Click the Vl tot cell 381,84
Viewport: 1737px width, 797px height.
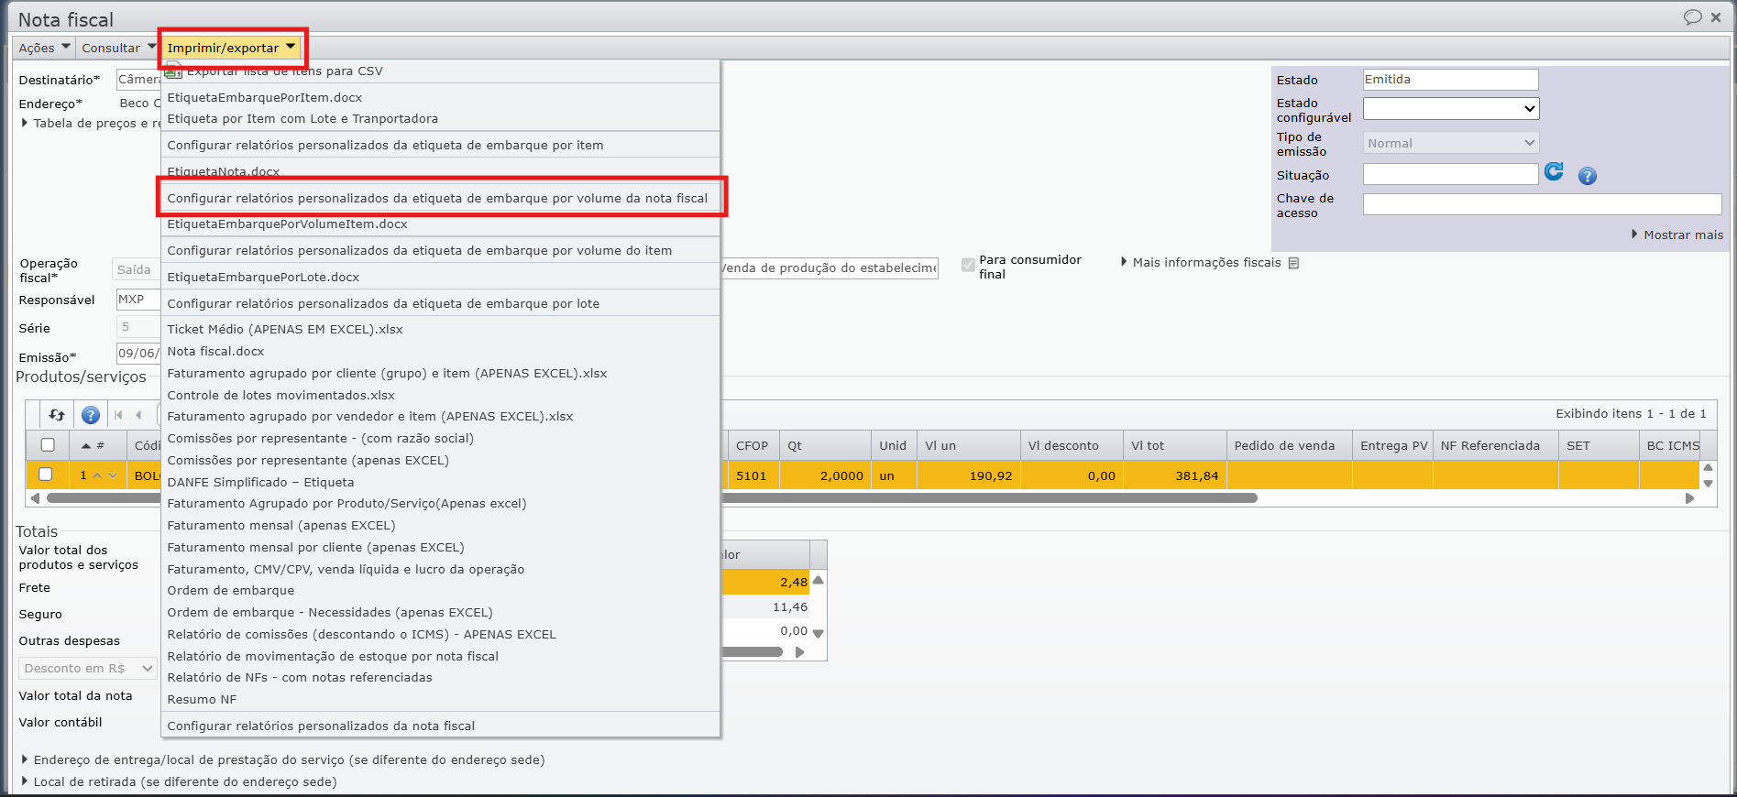(1174, 475)
